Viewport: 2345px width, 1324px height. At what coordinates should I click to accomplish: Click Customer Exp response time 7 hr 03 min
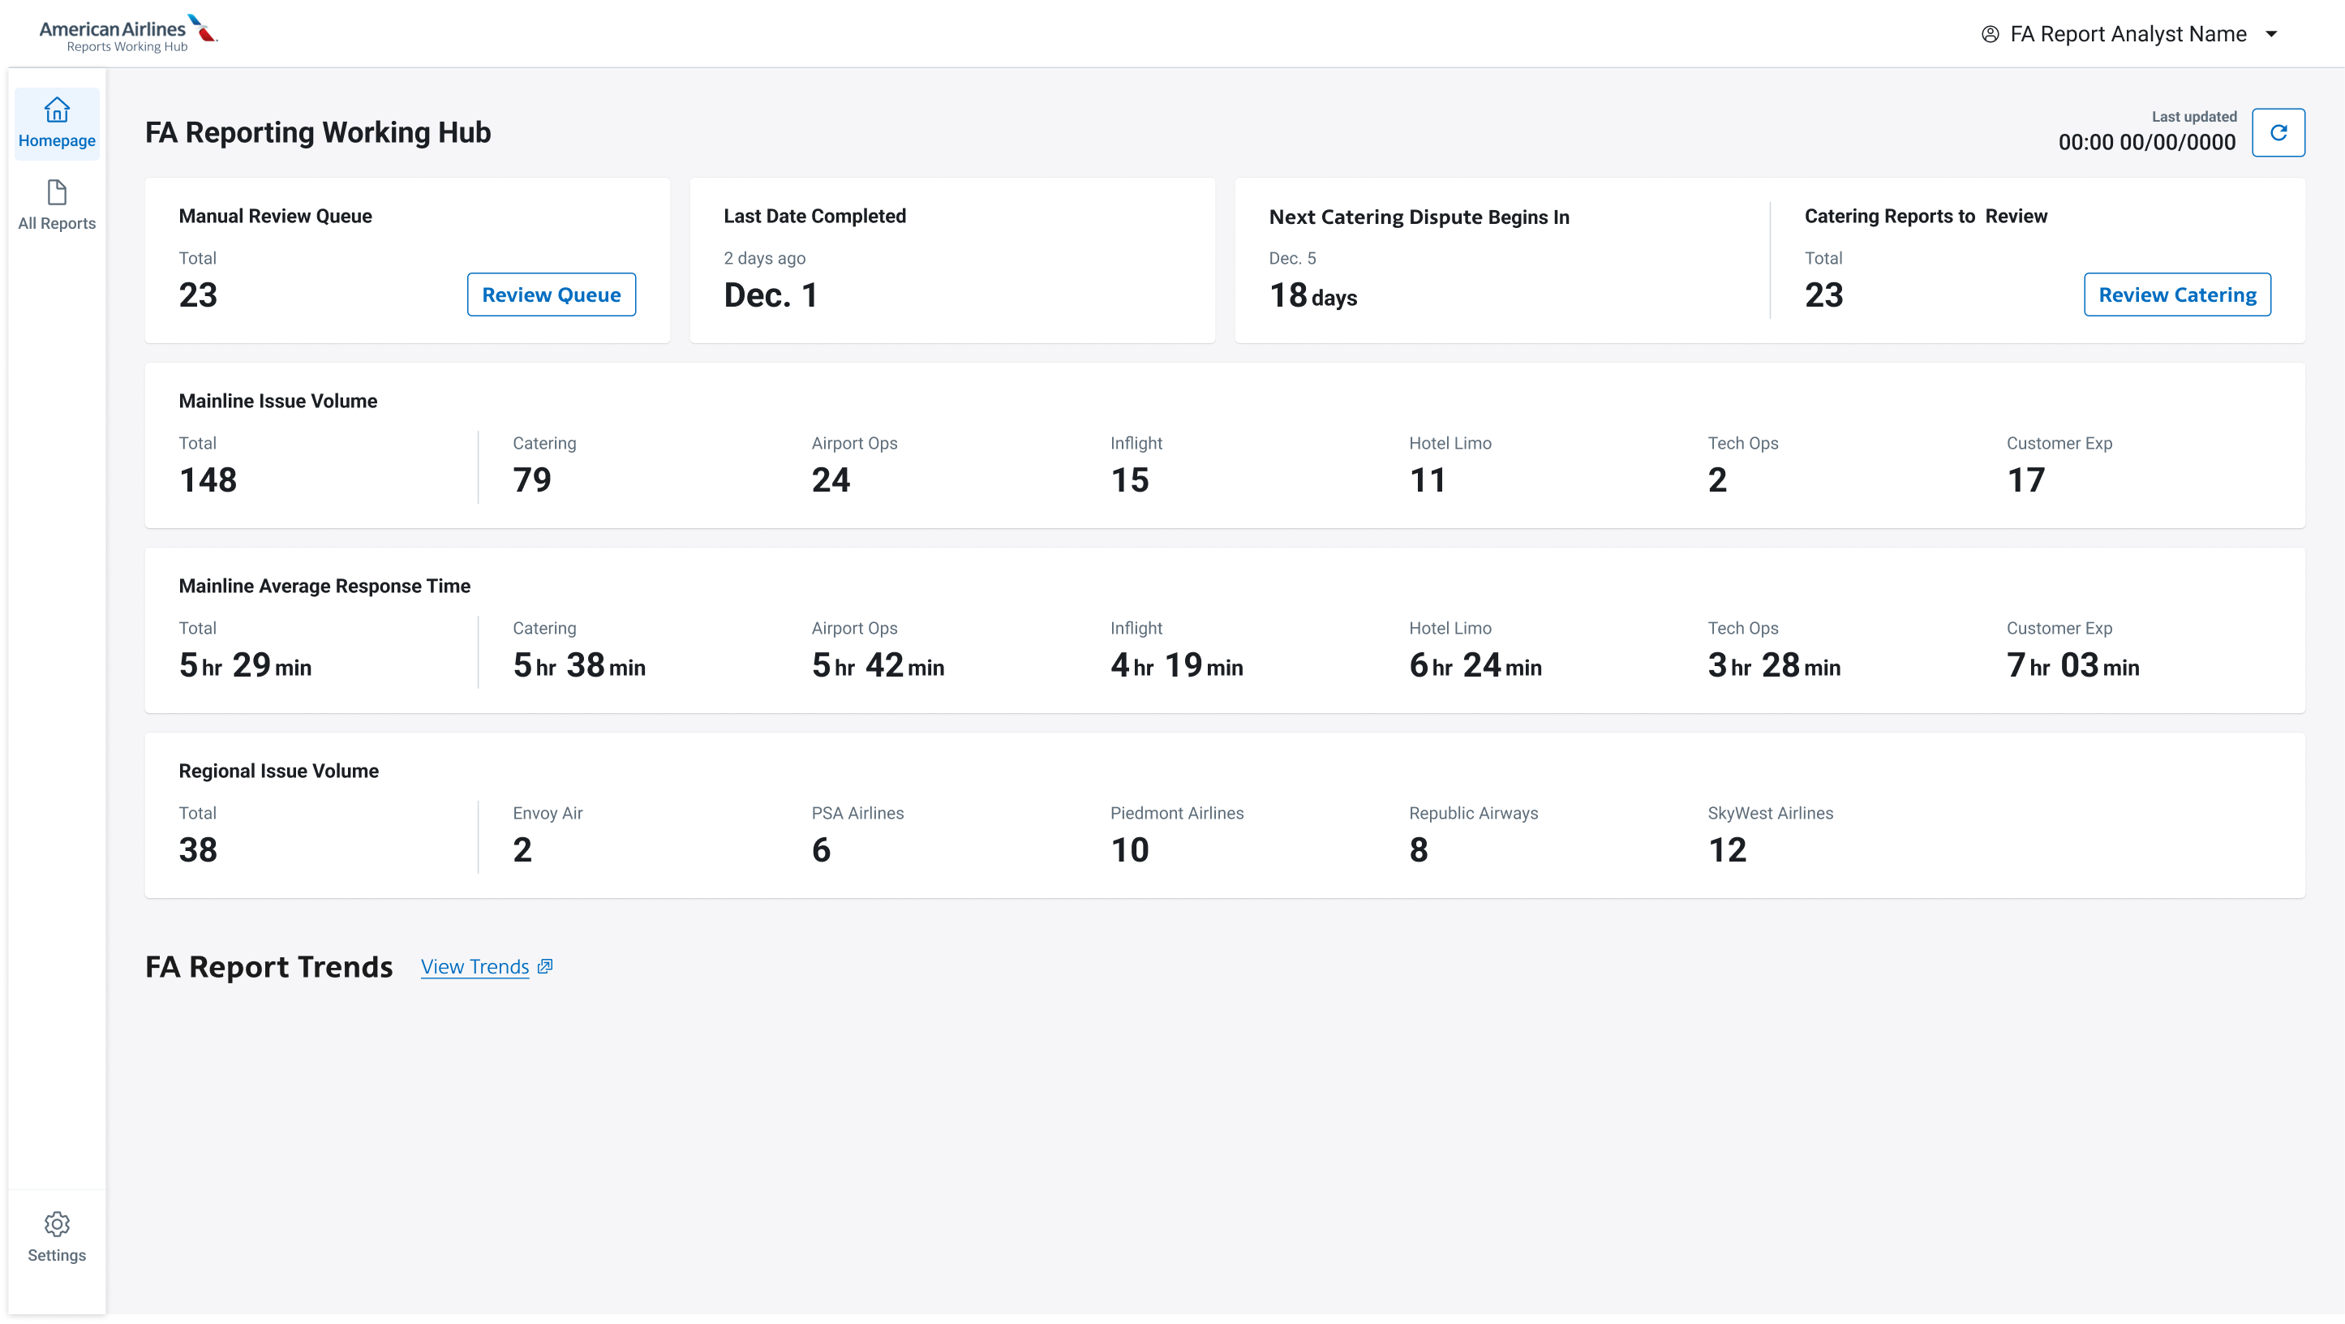[2072, 665]
